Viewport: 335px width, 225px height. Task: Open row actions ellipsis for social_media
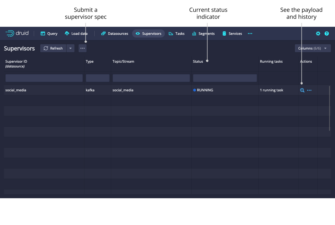point(309,90)
